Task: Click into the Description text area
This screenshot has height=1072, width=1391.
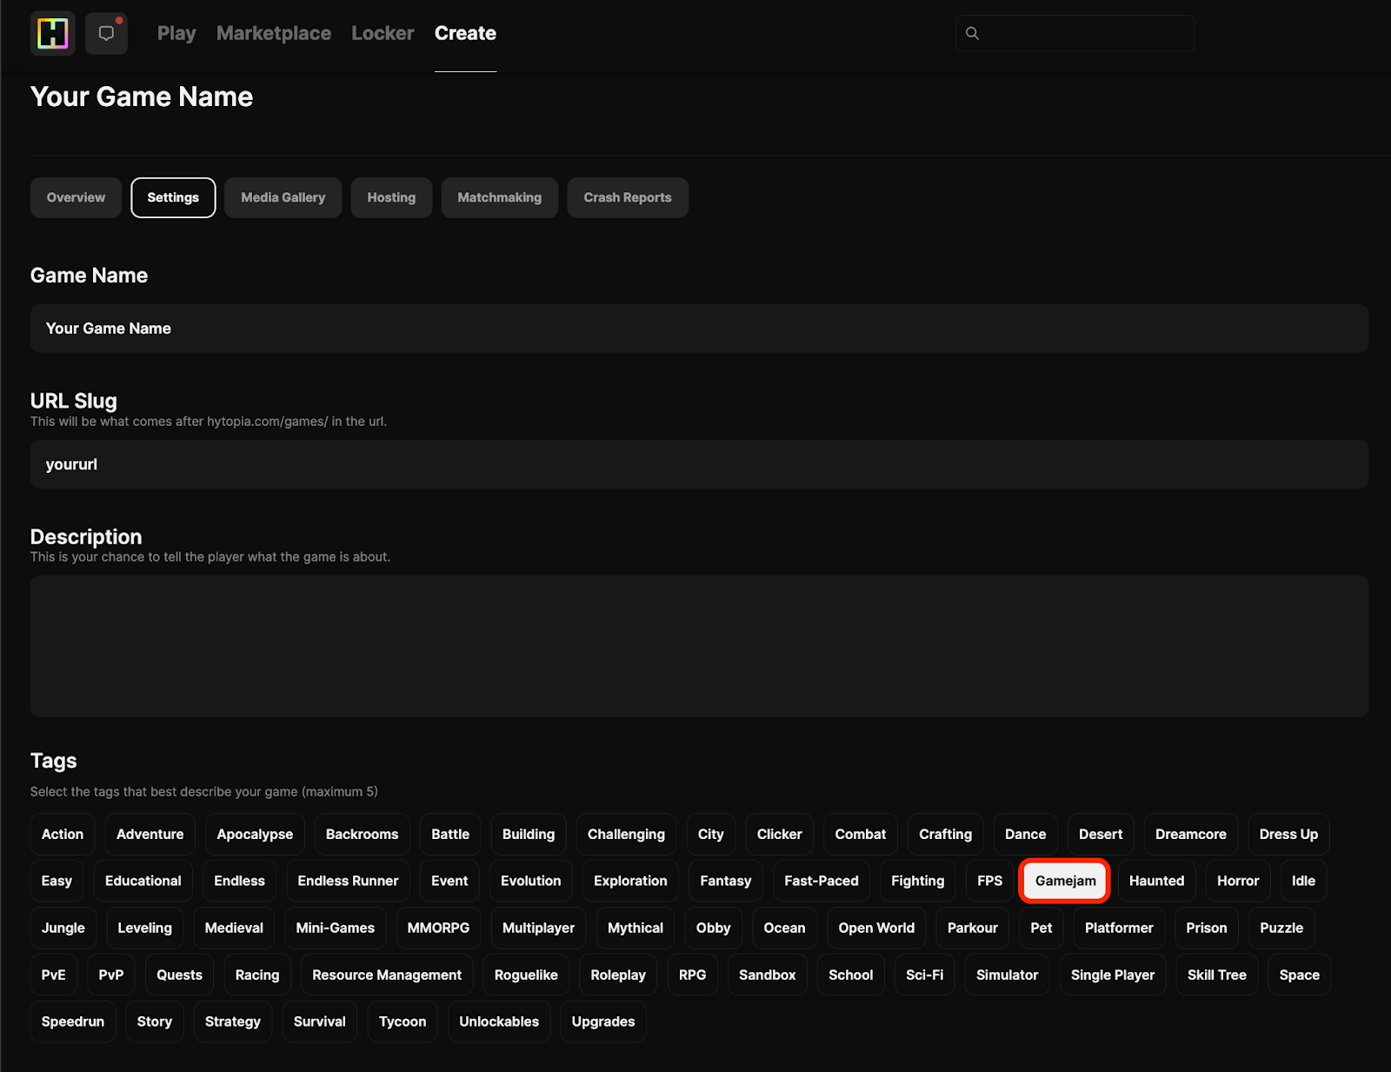Action: click(x=699, y=646)
